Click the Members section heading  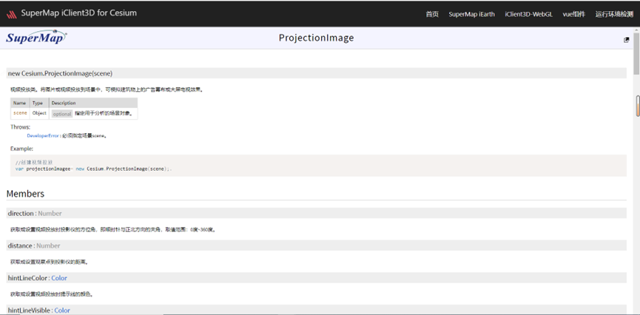point(25,194)
